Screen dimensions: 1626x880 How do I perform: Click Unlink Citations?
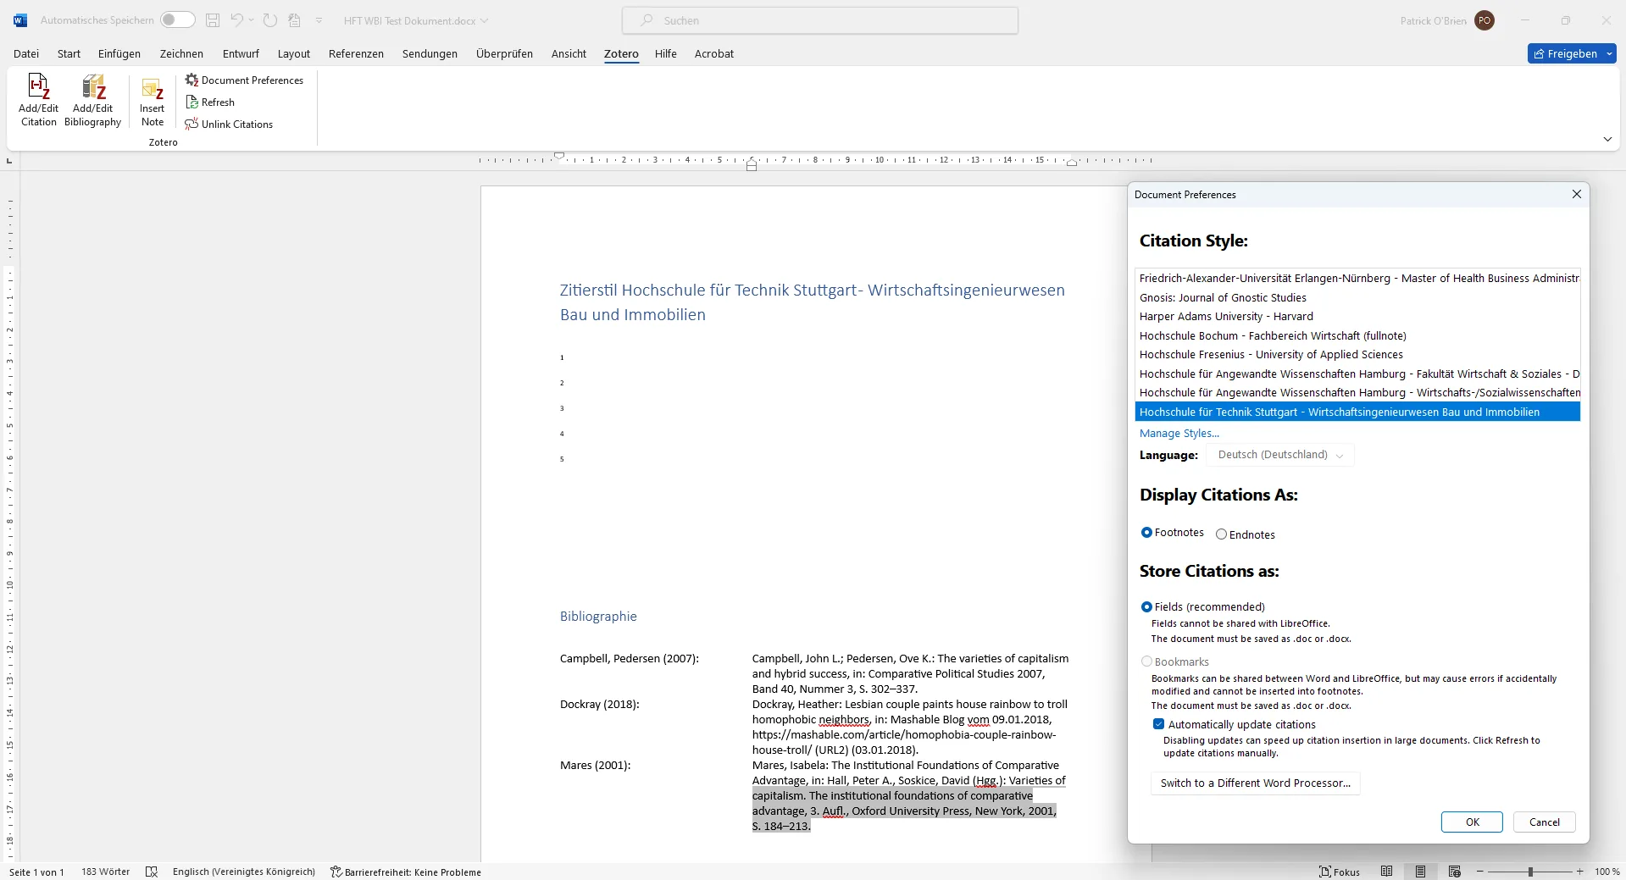pos(229,125)
